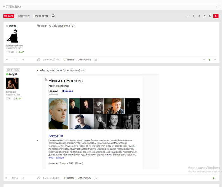Open crashe's user profile name
The image size is (222, 187).
pyautogui.click(x=12, y=26)
